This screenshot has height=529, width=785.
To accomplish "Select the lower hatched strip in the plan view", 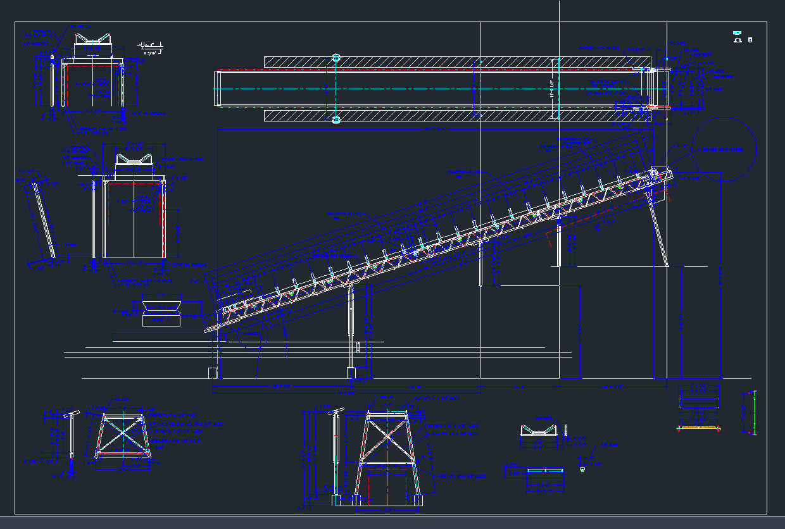I will (x=443, y=116).
